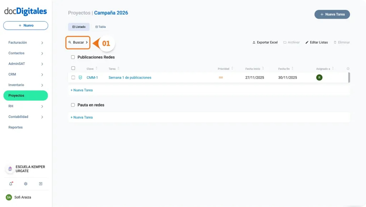Check the Pauta en redes checkbox
366x207 pixels.
pyautogui.click(x=73, y=105)
